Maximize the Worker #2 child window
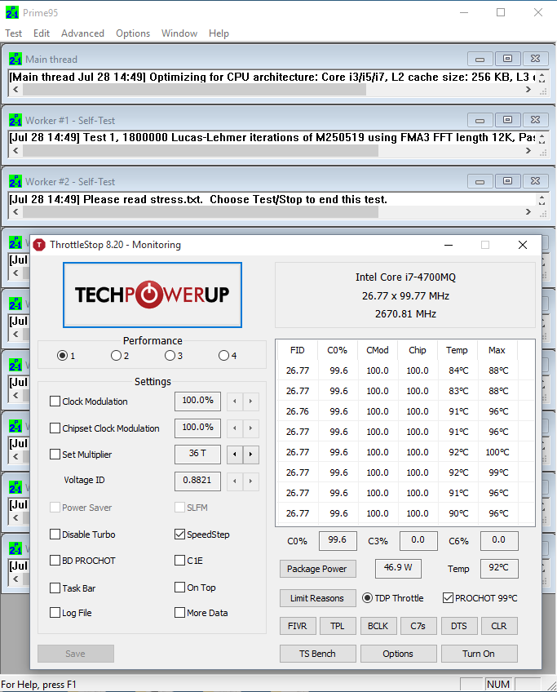 (507, 181)
